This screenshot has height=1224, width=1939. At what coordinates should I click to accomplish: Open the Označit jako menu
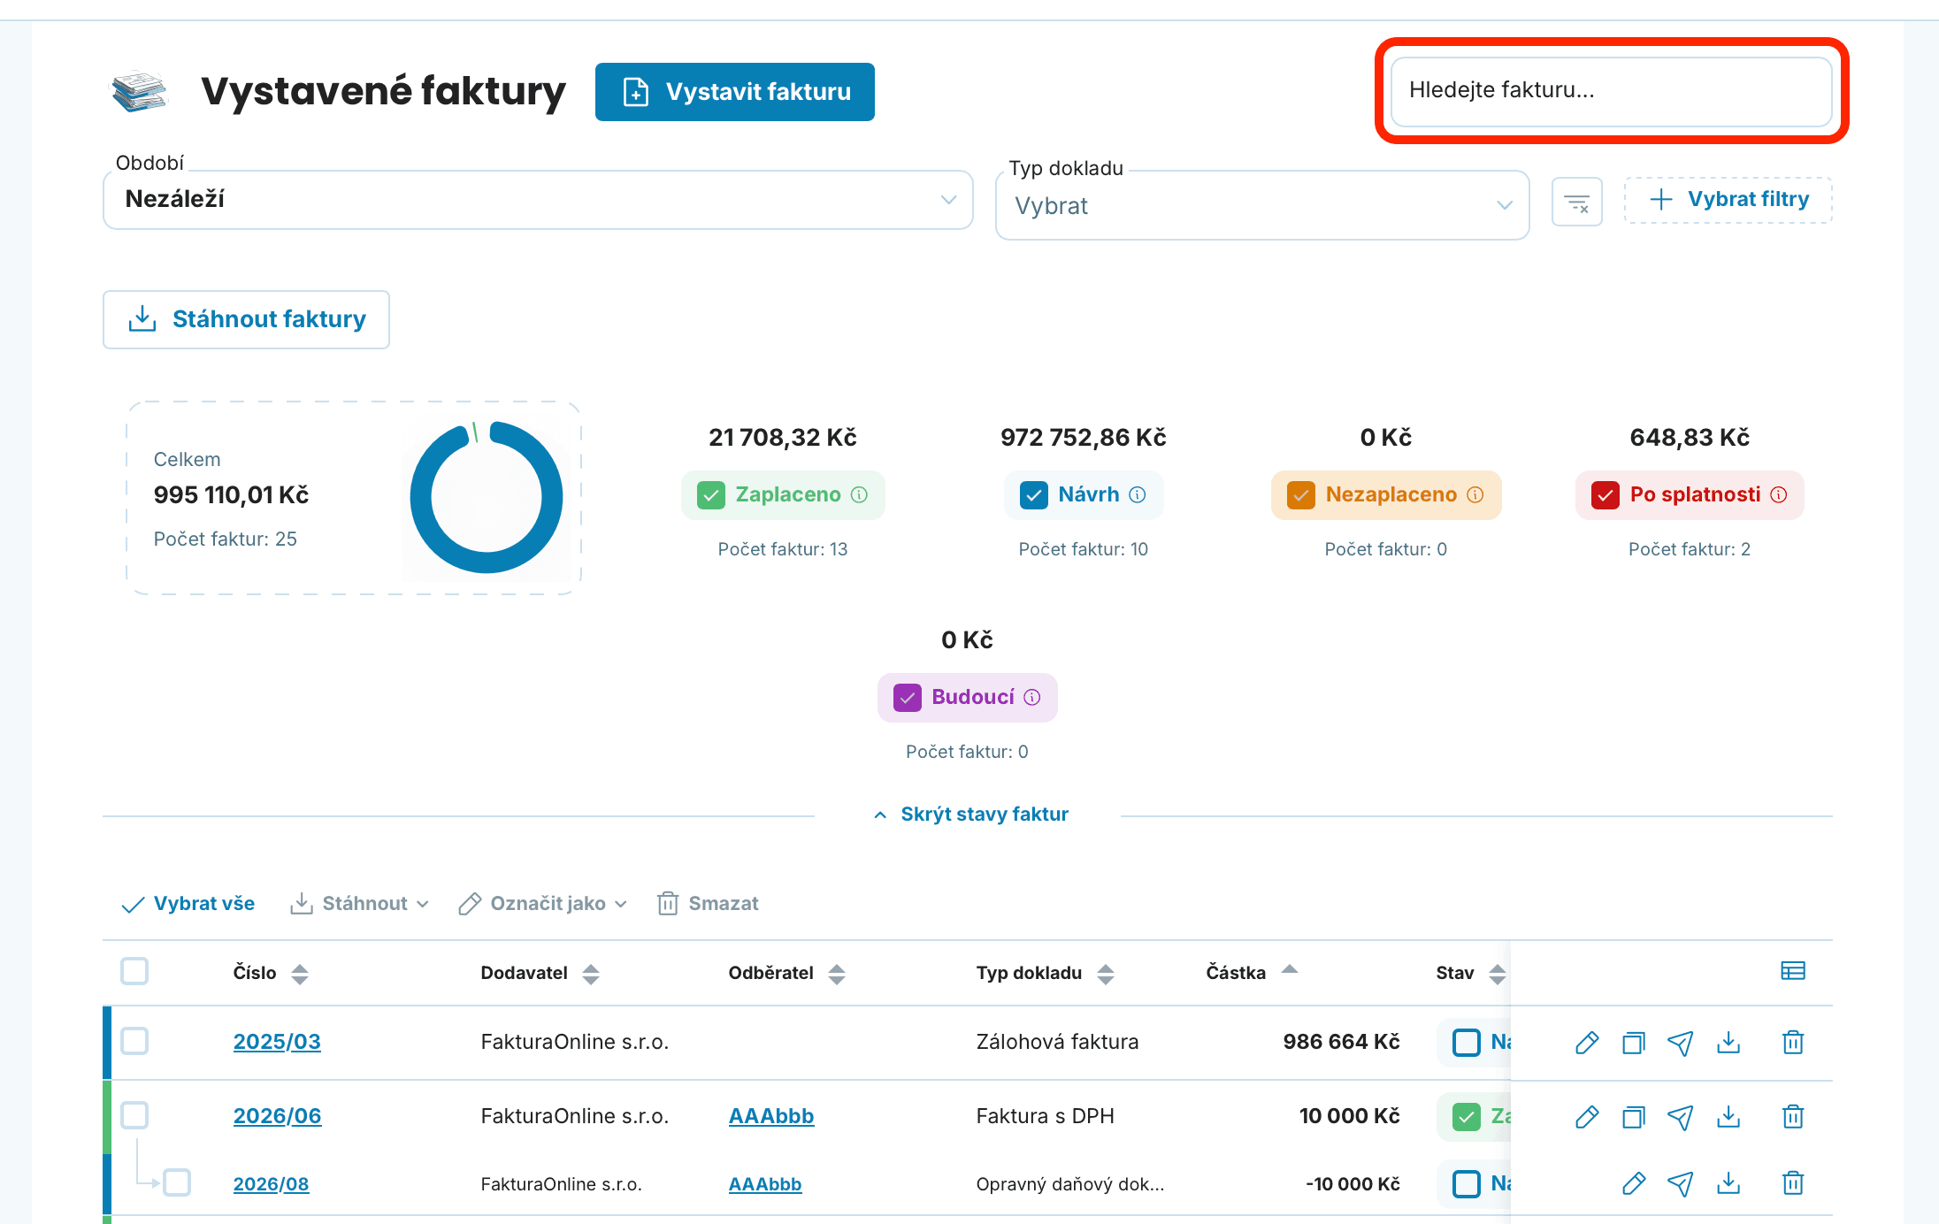pos(542,903)
